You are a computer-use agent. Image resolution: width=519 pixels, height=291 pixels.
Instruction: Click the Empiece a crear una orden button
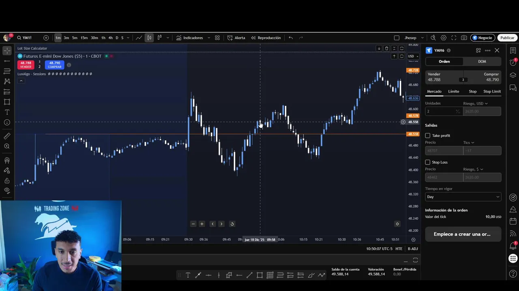tap(463, 234)
